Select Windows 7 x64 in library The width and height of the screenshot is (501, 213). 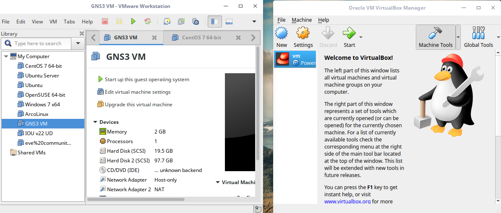tap(43, 104)
